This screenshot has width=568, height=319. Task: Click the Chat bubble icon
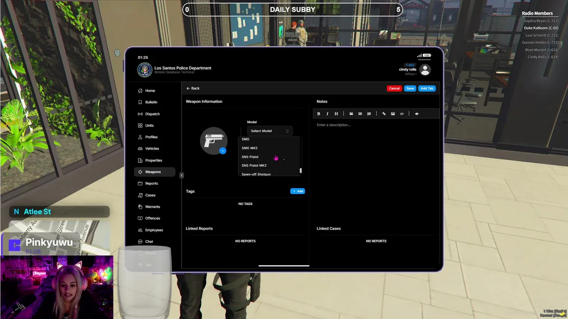tap(140, 241)
